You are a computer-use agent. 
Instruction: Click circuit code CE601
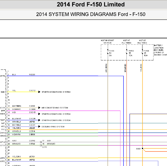tap(32, 125)
